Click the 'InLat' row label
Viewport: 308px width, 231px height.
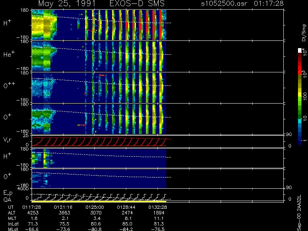click(x=13, y=224)
